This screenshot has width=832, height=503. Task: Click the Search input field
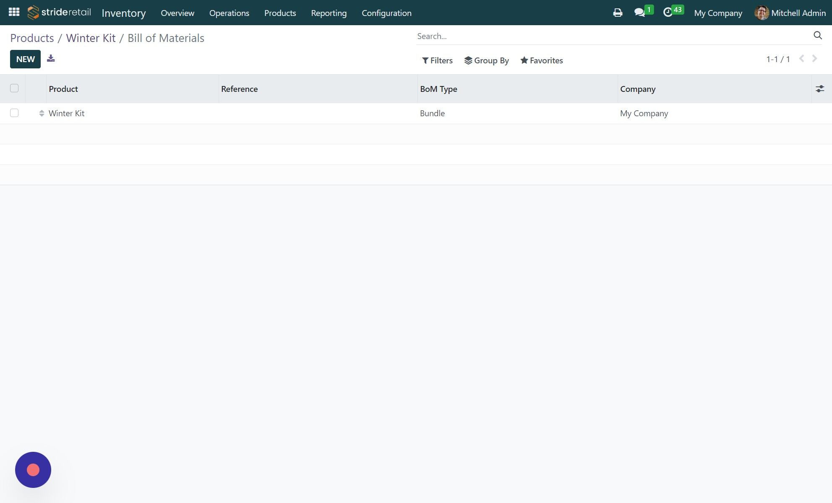click(613, 36)
